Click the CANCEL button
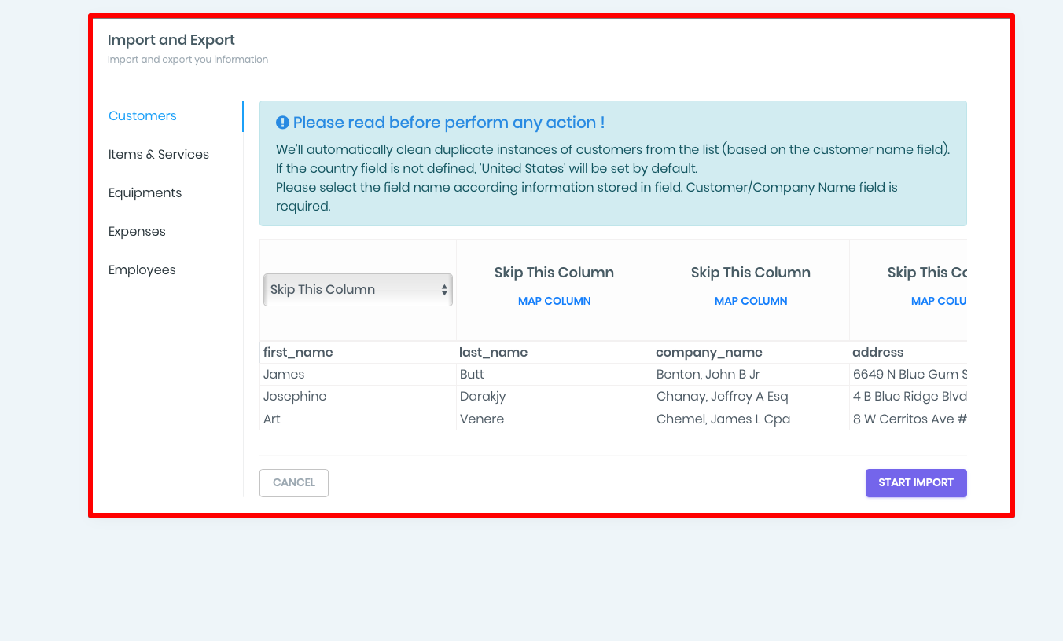1063x641 pixels. 294,483
